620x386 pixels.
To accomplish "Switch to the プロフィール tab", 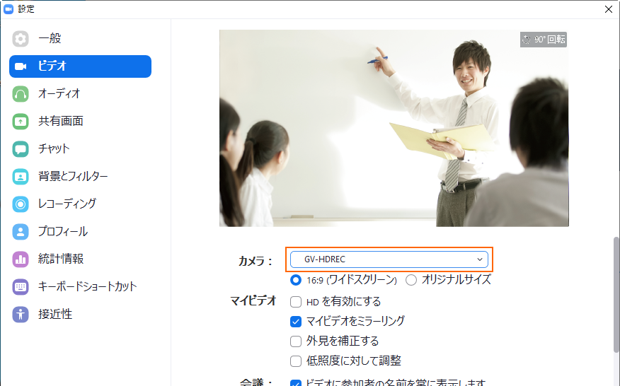I will (80, 231).
